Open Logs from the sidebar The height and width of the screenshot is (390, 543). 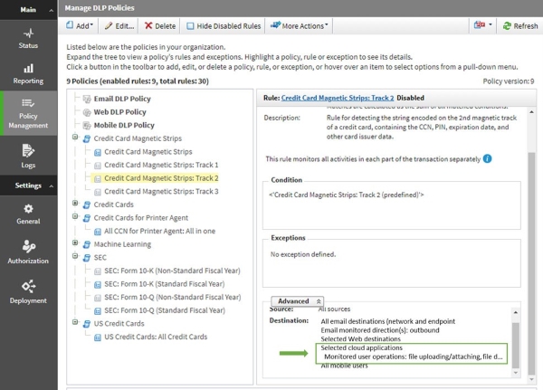pos(28,157)
